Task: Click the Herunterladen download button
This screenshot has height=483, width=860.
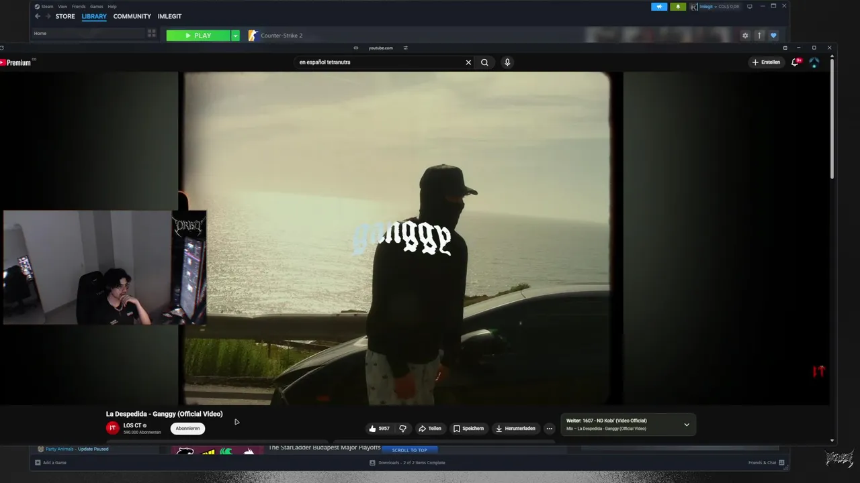Action: click(x=516, y=428)
